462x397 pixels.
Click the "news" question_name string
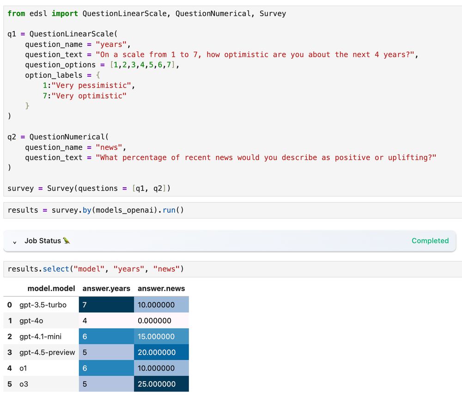tap(109, 147)
